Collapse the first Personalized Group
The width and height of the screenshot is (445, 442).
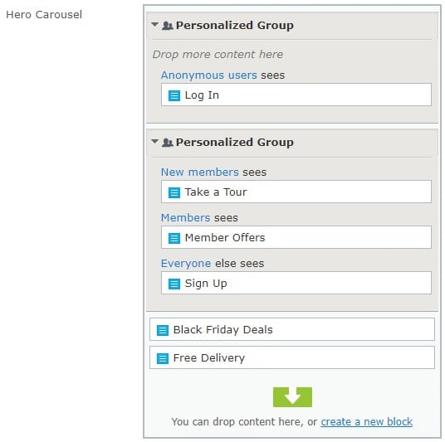click(x=154, y=24)
